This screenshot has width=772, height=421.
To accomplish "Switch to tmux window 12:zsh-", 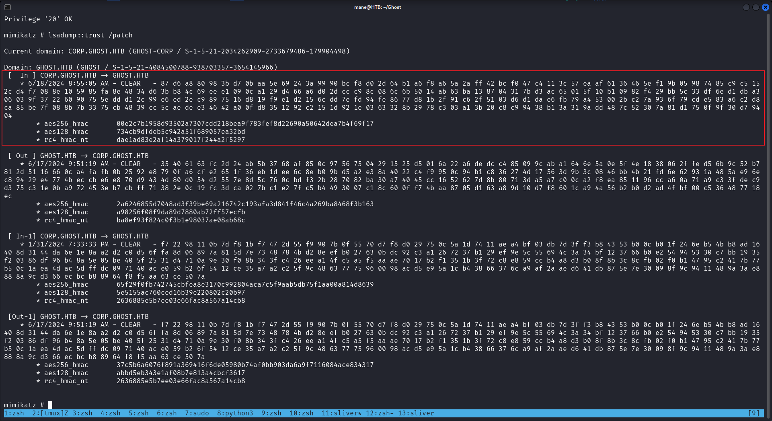I will [380, 413].
